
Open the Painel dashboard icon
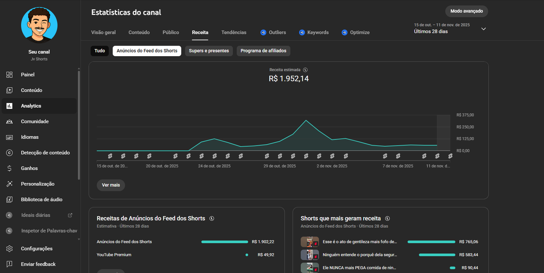[10, 75]
